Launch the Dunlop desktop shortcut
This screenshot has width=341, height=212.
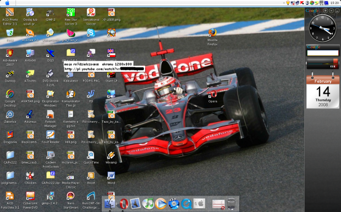point(10,76)
